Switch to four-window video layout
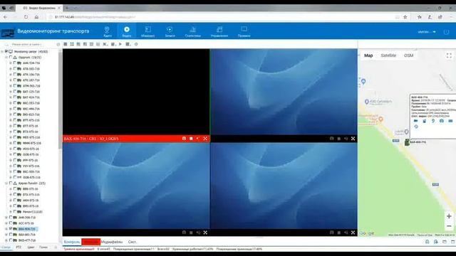The image size is (456, 256). (72, 44)
